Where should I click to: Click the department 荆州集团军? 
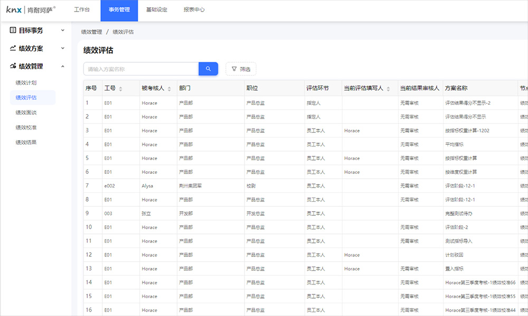click(190, 186)
